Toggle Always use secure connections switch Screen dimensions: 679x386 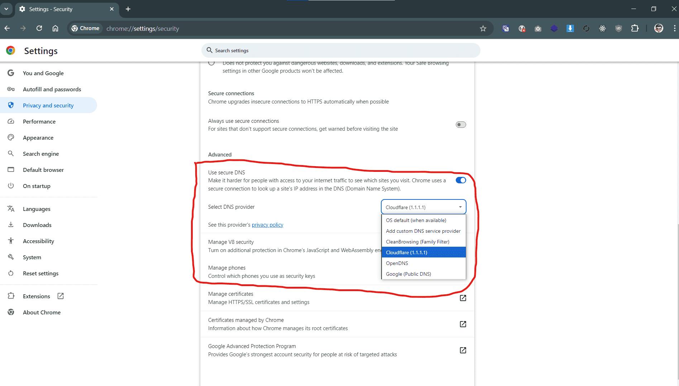coord(461,125)
